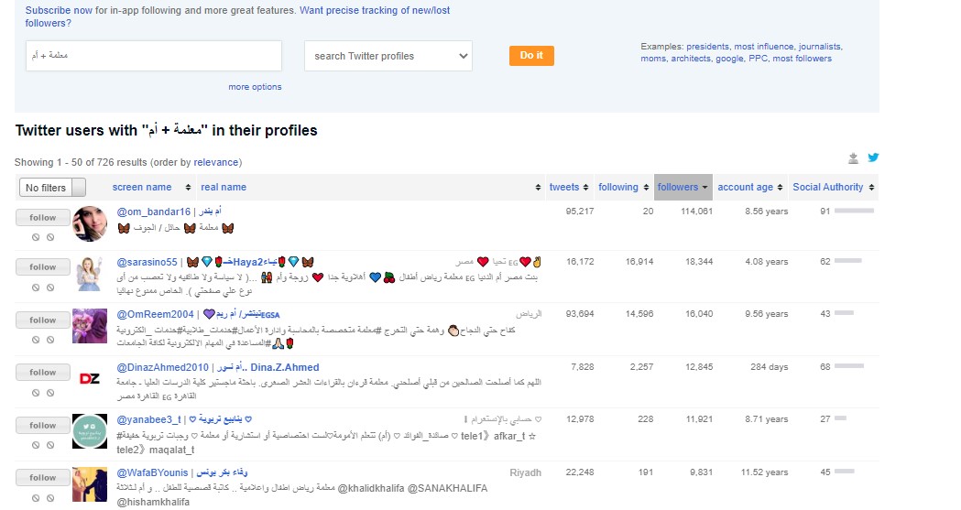Sort table by account age column
The height and width of the screenshot is (510, 961).
tap(749, 188)
